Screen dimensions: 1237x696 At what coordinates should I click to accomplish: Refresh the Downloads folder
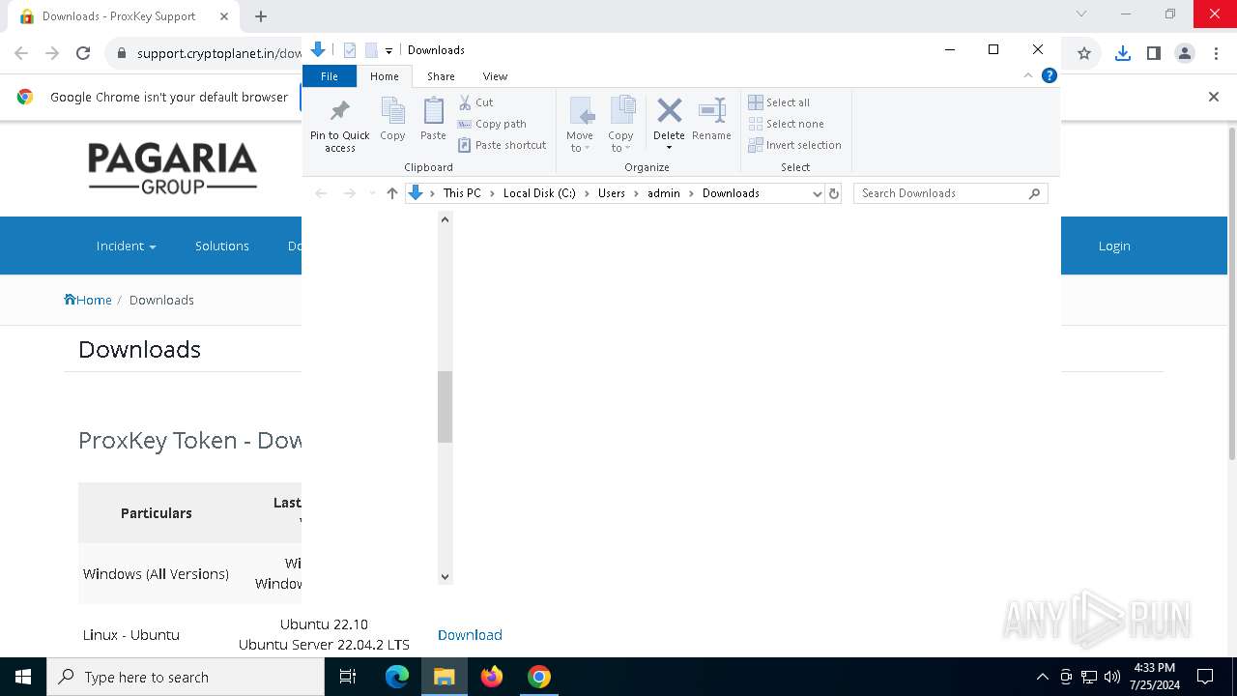click(834, 193)
